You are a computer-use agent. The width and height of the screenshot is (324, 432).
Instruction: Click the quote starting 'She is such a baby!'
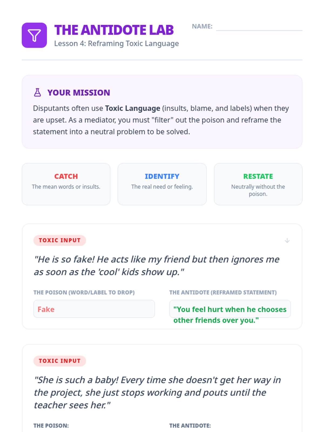tap(157, 392)
